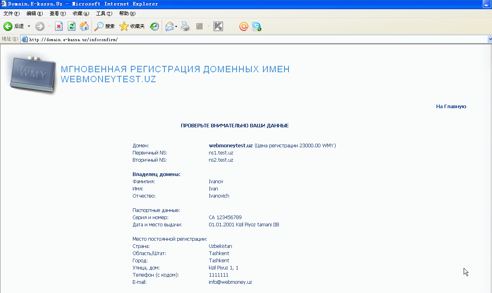Viewport: 492px width, 293px height.
Task: Click the Forward arrow button
Action: tap(40, 26)
